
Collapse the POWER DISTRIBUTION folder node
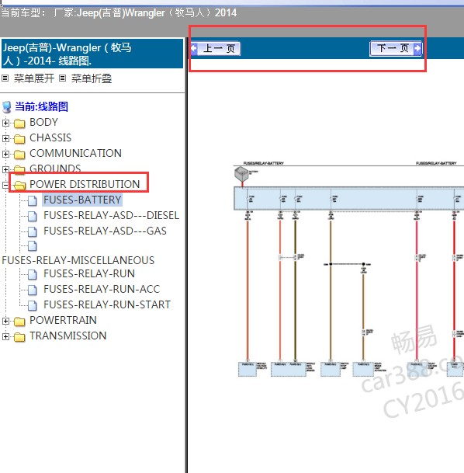[5, 185]
